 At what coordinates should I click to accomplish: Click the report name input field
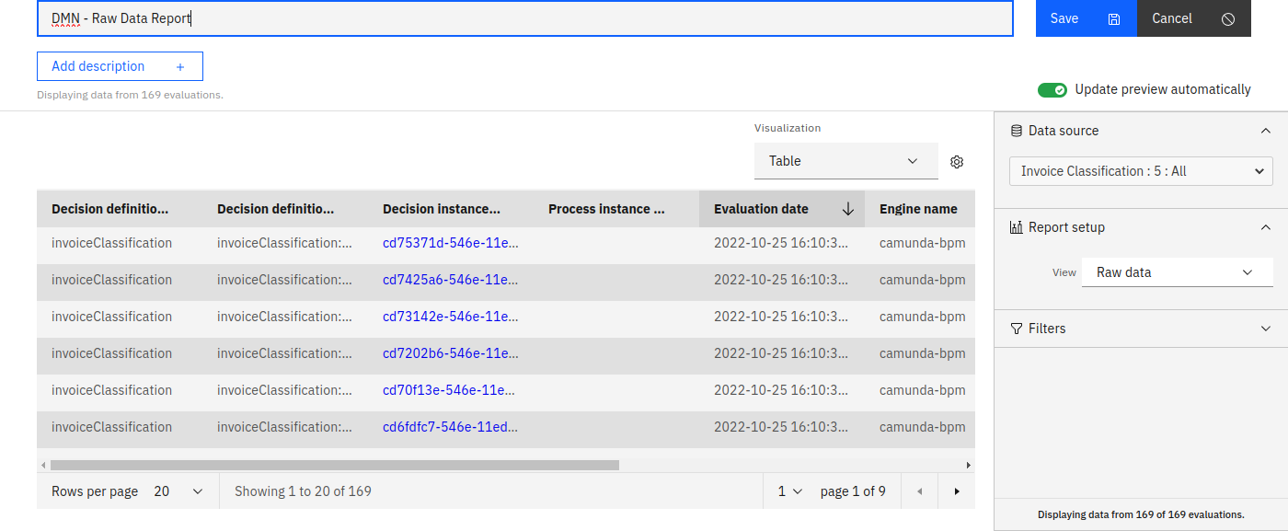click(524, 18)
